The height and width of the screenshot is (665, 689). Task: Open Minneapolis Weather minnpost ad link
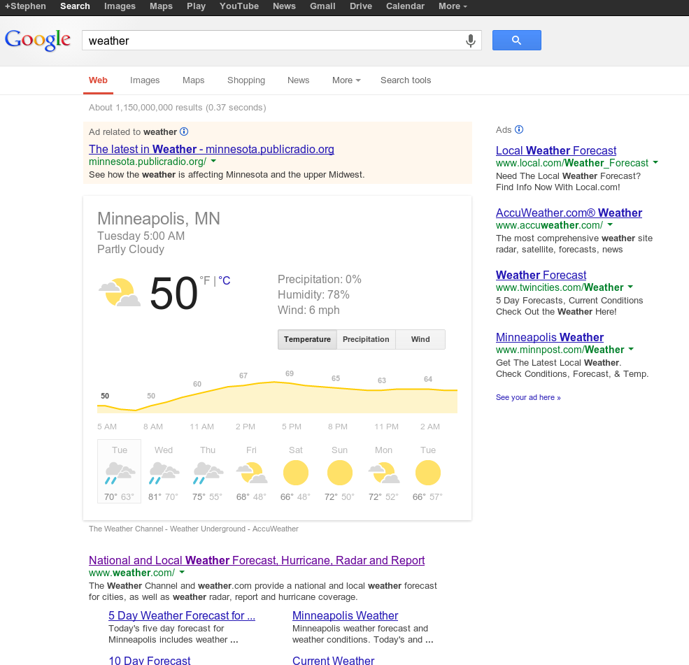[x=549, y=337]
